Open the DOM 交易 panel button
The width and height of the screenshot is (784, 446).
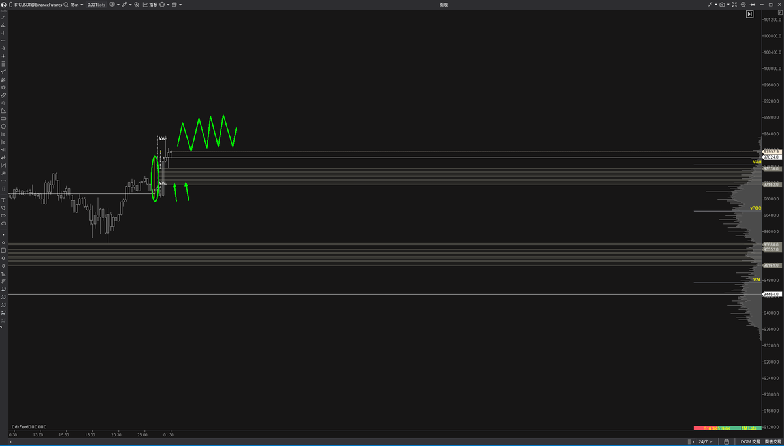click(x=750, y=441)
